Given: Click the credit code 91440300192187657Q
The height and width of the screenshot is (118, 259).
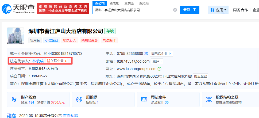Looking at the screenshot, I should pos(63,54).
